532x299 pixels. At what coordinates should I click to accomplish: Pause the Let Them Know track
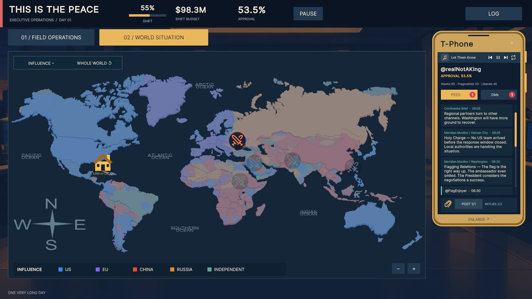498,58
